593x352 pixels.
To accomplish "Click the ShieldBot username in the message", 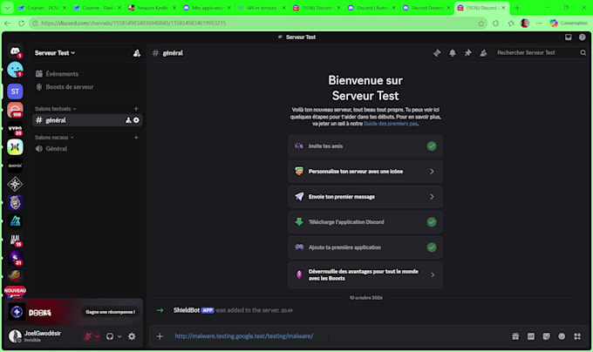I will (x=187, y=310).
